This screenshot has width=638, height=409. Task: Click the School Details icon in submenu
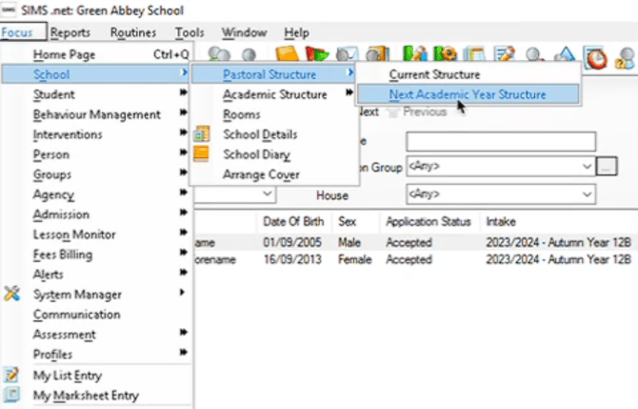pyautogui.click(x=202, y=134)
